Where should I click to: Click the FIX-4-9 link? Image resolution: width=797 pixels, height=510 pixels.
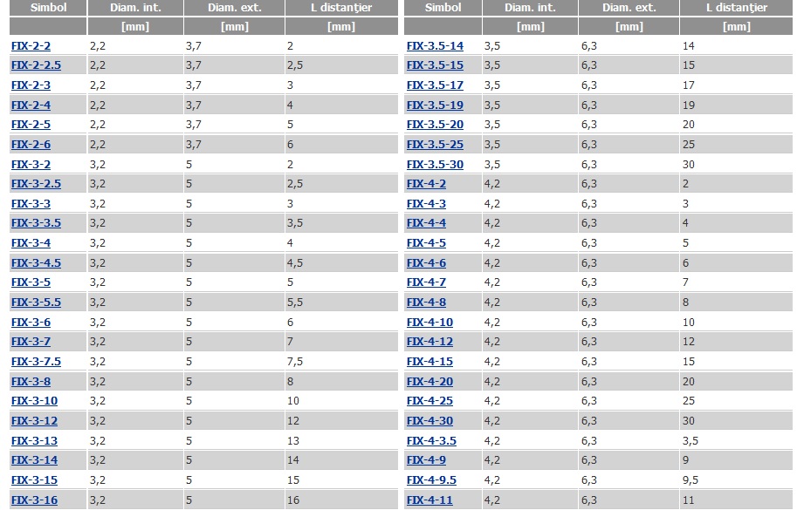(x=427, y=460)
